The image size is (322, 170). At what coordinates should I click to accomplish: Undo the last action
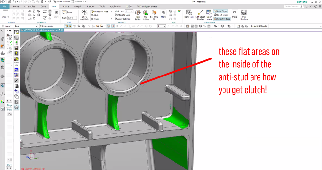(14, 1)
